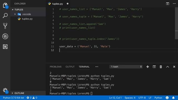
Task: Select Python 3.7.0 64-bit interpreter
Action: click(x=13, y=98)
